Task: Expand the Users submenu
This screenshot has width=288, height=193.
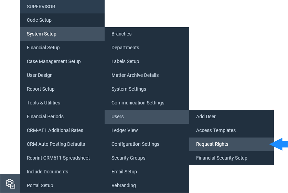Action: click(147, 117)
